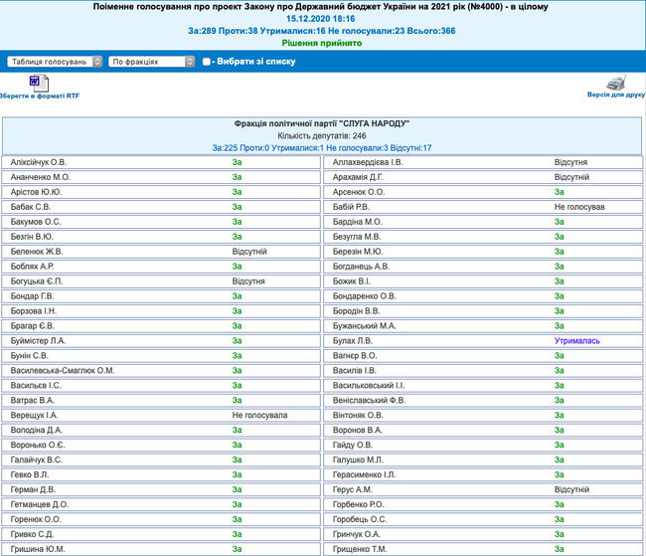Expand the 'По фракціях' dropdown
Image resolution: width=646 pixels, height=556 pixels.
click(x=151, y=61)
